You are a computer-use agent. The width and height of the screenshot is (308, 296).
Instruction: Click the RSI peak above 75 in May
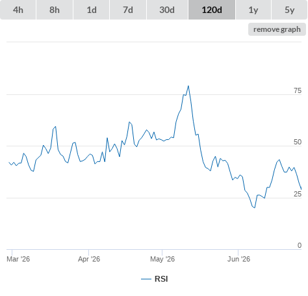tap(188, 86)
